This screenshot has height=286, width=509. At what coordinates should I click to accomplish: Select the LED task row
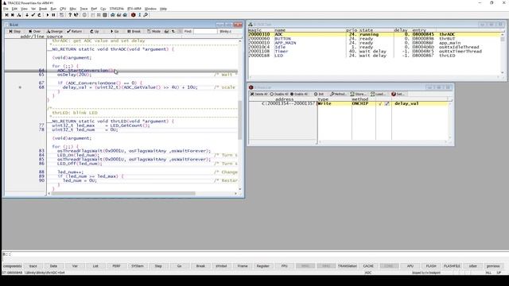(x=374, y=56)
